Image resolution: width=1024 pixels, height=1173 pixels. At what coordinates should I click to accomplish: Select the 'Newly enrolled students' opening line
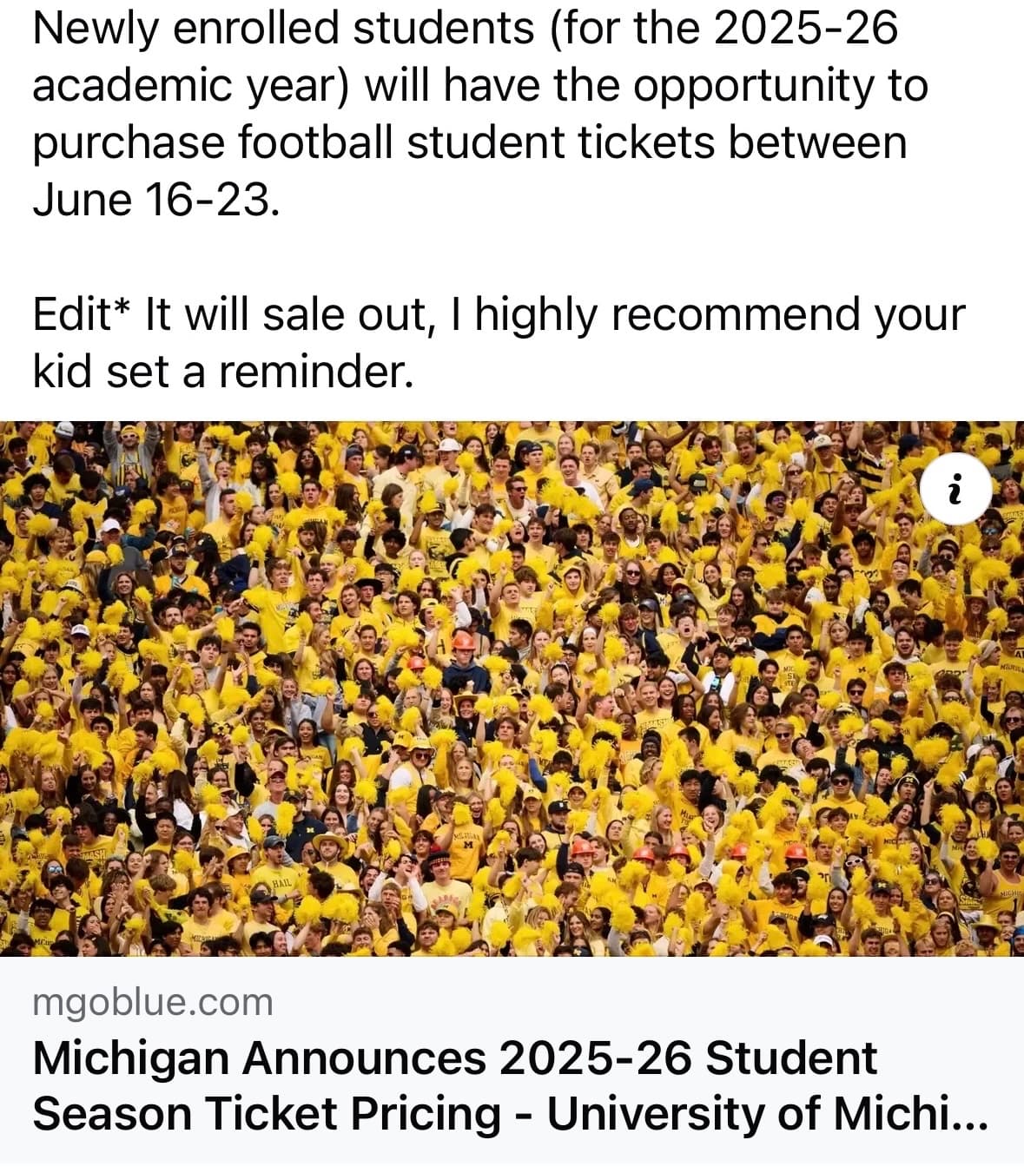click(x=283, y=29)
